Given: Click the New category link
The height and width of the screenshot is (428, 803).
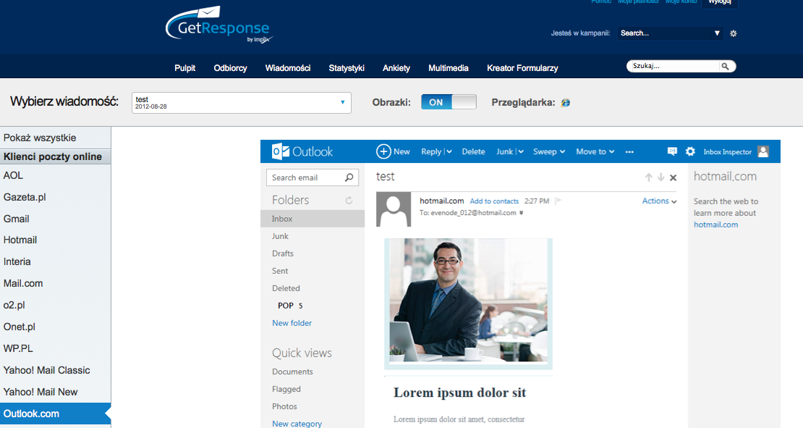Looking at the screenshot, I should [x=297, y=424].
